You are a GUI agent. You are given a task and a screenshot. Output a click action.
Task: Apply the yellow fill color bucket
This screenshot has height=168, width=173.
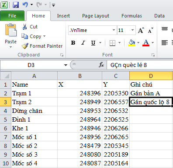(x=131, y=43)
